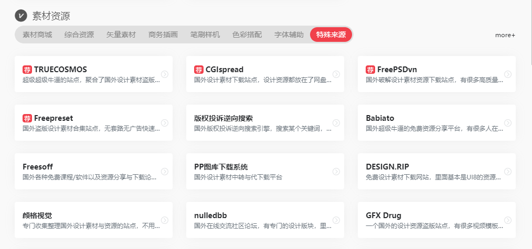Click the red 荐 badge on TRUECOSMOS
This screenshot has height=249, width=532.
pyautogui.click(x=27, y=70)
